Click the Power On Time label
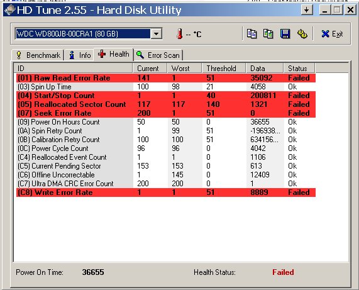Viewport: 359px width, 290px height. tap(40, 272)
